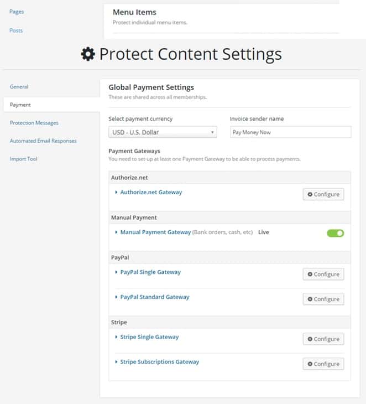Click the Manual Payment section header
Viewport: 366px width, 404px height.
point(229,217)
